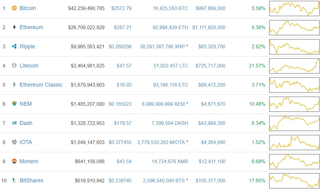Open the Bitcoin coin page link

coord(28,8)
